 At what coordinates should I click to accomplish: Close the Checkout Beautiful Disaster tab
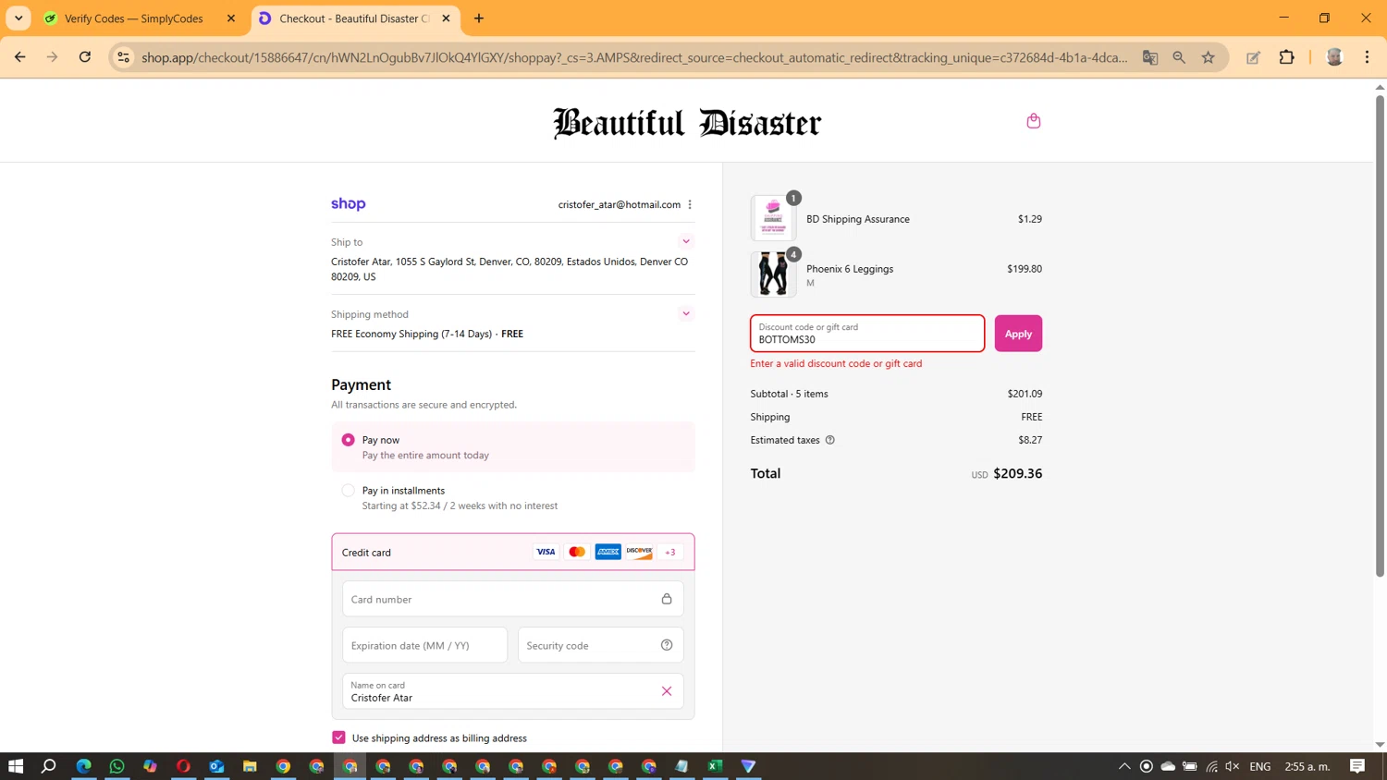click(x=446, y=18)
